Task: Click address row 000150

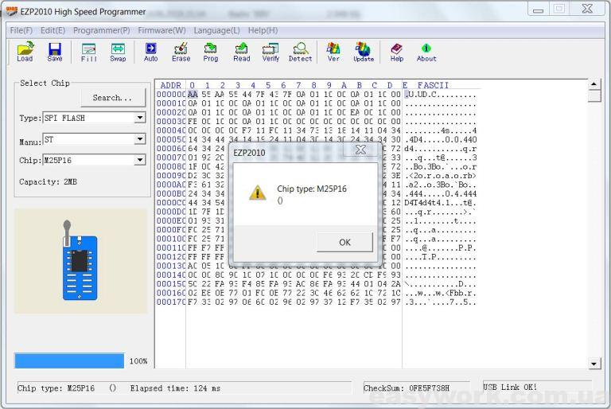Action: point(171,284)
